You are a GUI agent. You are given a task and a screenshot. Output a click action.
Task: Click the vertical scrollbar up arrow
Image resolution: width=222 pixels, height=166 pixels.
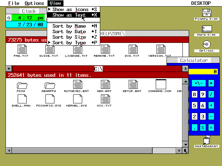(185, 81)
